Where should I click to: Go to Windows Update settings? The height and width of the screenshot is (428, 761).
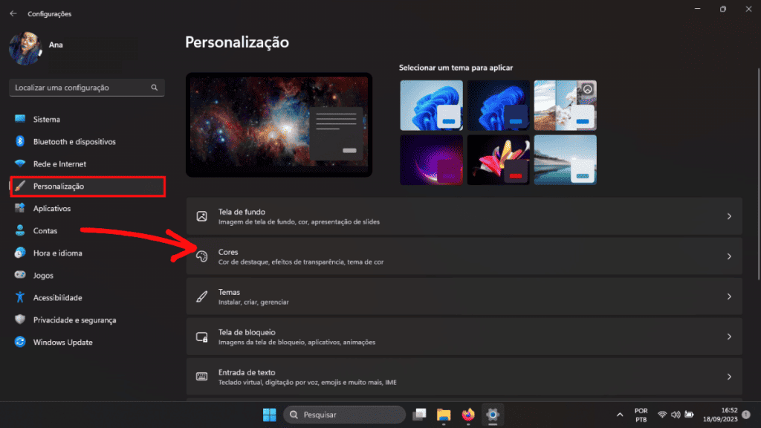tap(88, 342)
